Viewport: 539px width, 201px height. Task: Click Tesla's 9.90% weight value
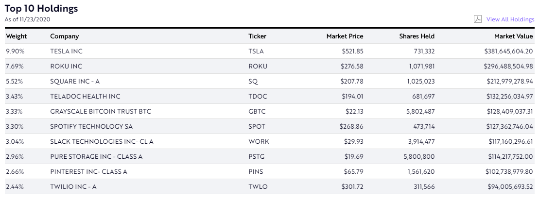click(x=15, y=51)
